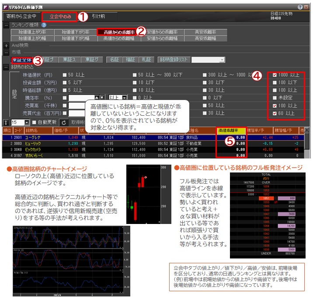Select the 始値値下がり幅 ranking
313x303 pixels.
pyautogui.click(x=76, y=38)
